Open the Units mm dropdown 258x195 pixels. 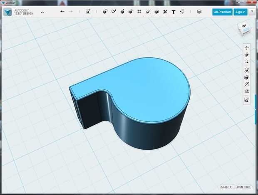[243, 187]
